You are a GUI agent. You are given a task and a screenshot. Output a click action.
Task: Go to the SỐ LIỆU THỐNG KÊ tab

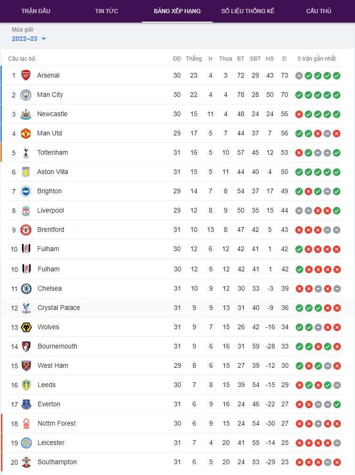pyautogui.click(x=248, y=11)
